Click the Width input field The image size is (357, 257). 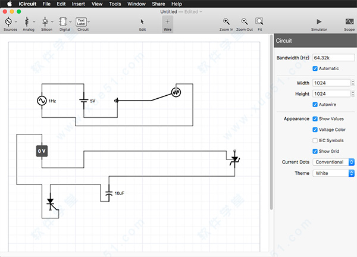[331, 83]
